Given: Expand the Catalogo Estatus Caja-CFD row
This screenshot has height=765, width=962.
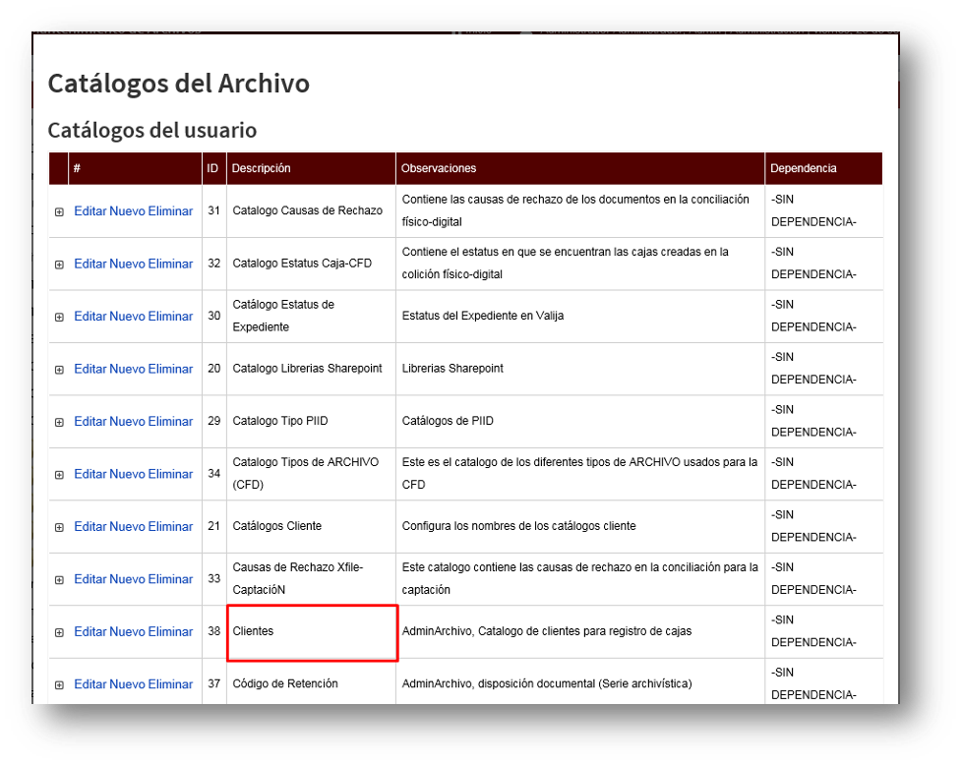Looking at the screenshot, I should click(59, 265).
